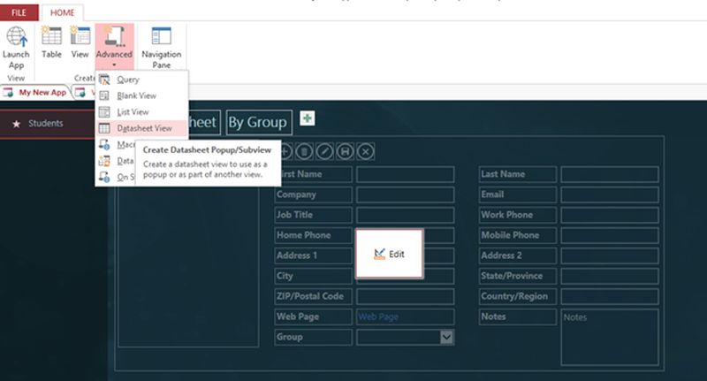Click the Edit view button

[390, 254]
